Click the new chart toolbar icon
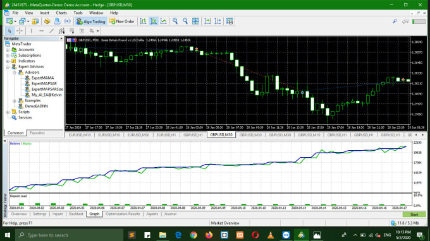 click(9, 21)
